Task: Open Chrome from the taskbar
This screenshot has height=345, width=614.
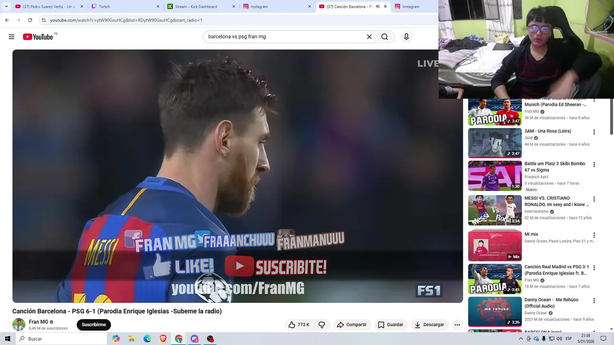Action: point(178,339)
